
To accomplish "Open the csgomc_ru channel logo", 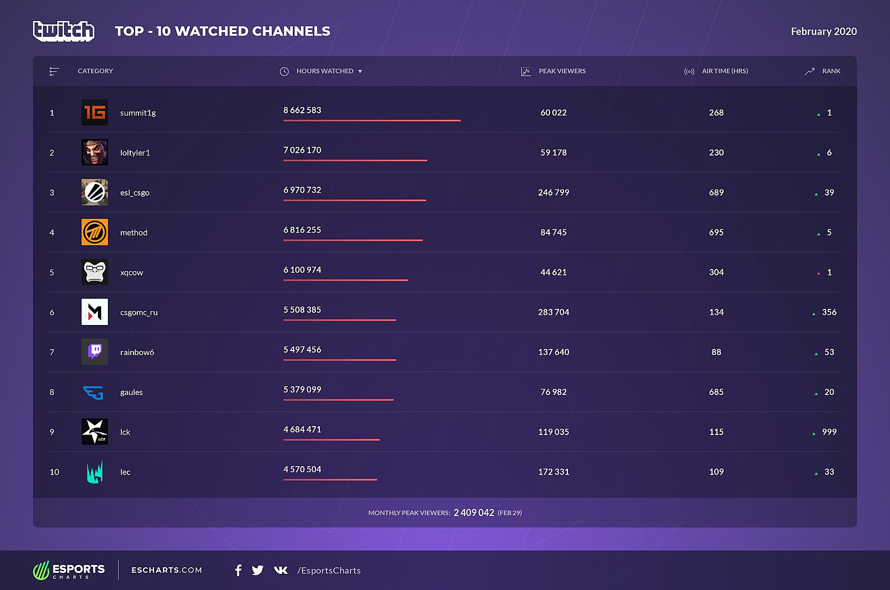I will pyautogui.click(x=95, y=312).
